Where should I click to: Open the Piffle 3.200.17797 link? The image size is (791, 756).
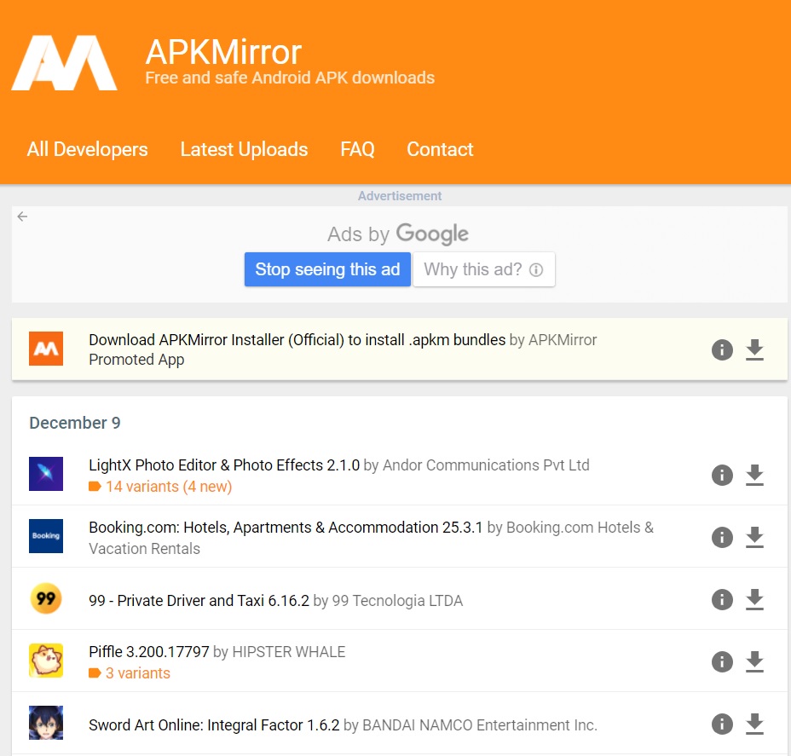(149, 652)
